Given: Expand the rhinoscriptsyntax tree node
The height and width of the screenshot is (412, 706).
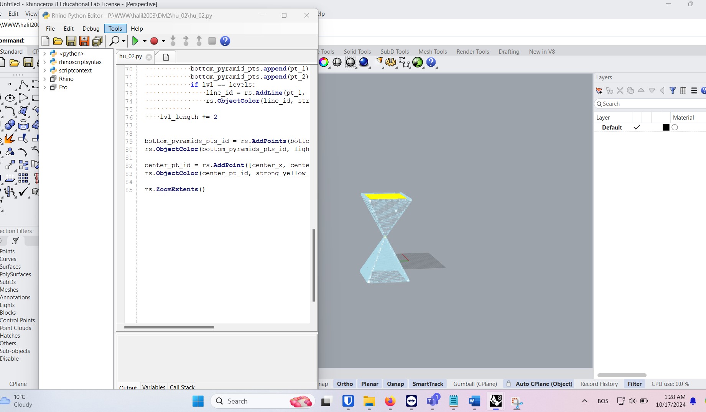Looking at the screenshot, I should point(45,62).
